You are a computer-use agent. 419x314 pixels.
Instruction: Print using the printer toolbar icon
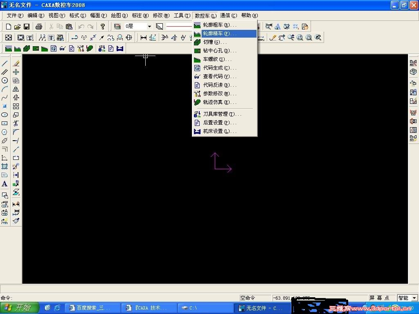(x=39, y=27)
